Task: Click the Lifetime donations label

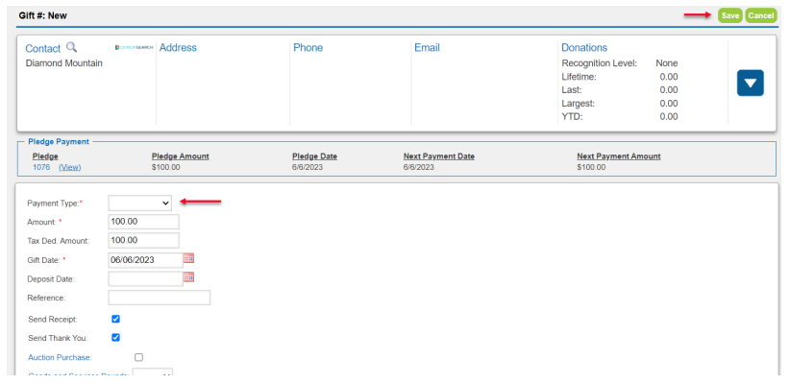Action: coord(579,77)
